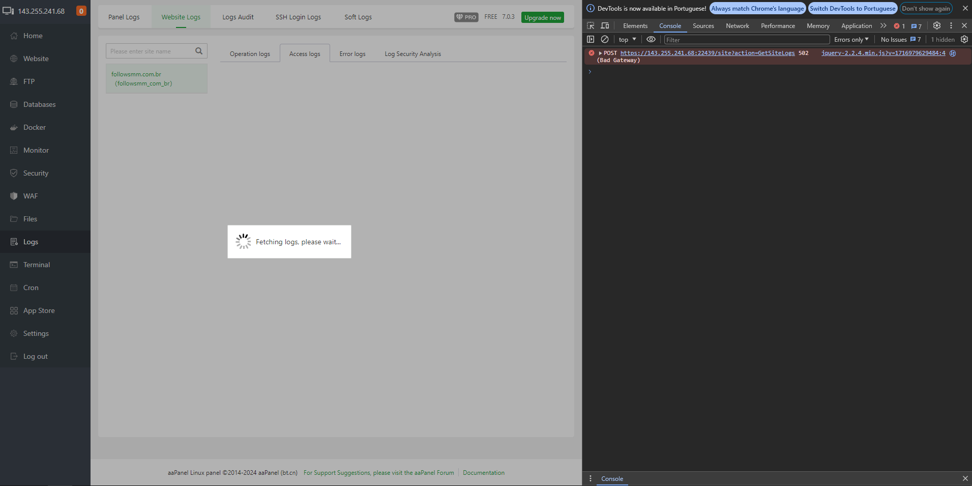The height and width of the screenshot is (486, 972).
Task: Open Log Security Analysis tab
Action: [x=413, y=53]
